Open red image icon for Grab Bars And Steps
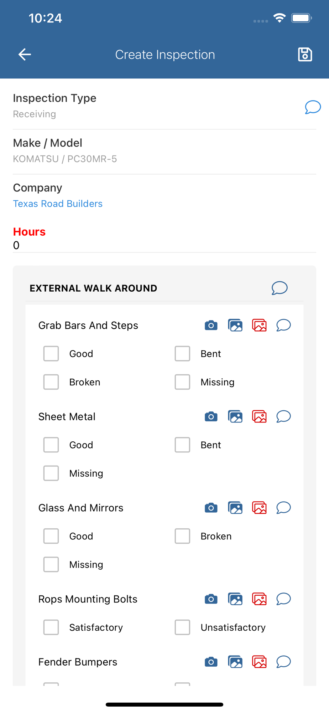 tap(259, 325)
